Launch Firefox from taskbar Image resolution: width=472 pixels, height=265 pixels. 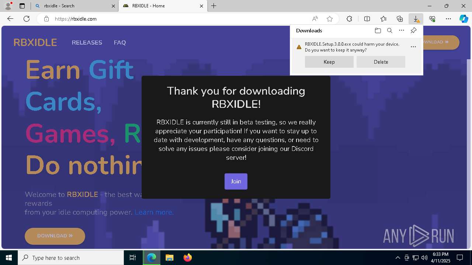[x=188, y=258]
